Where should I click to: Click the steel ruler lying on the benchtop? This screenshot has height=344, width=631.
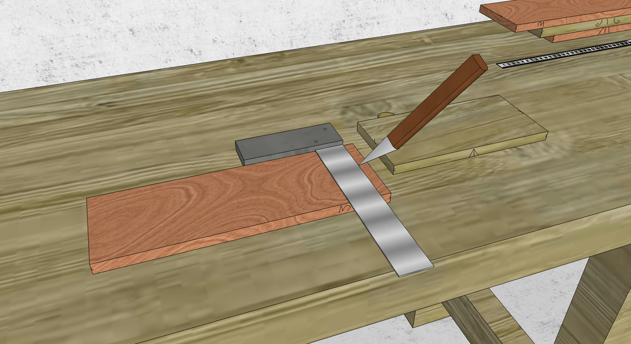point(564,54)
